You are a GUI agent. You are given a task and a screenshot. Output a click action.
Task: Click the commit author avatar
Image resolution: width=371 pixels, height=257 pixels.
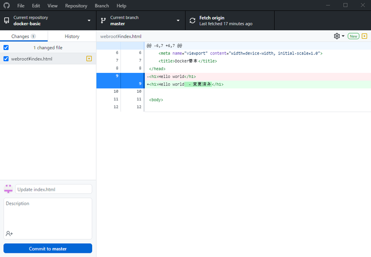[8, 189]
